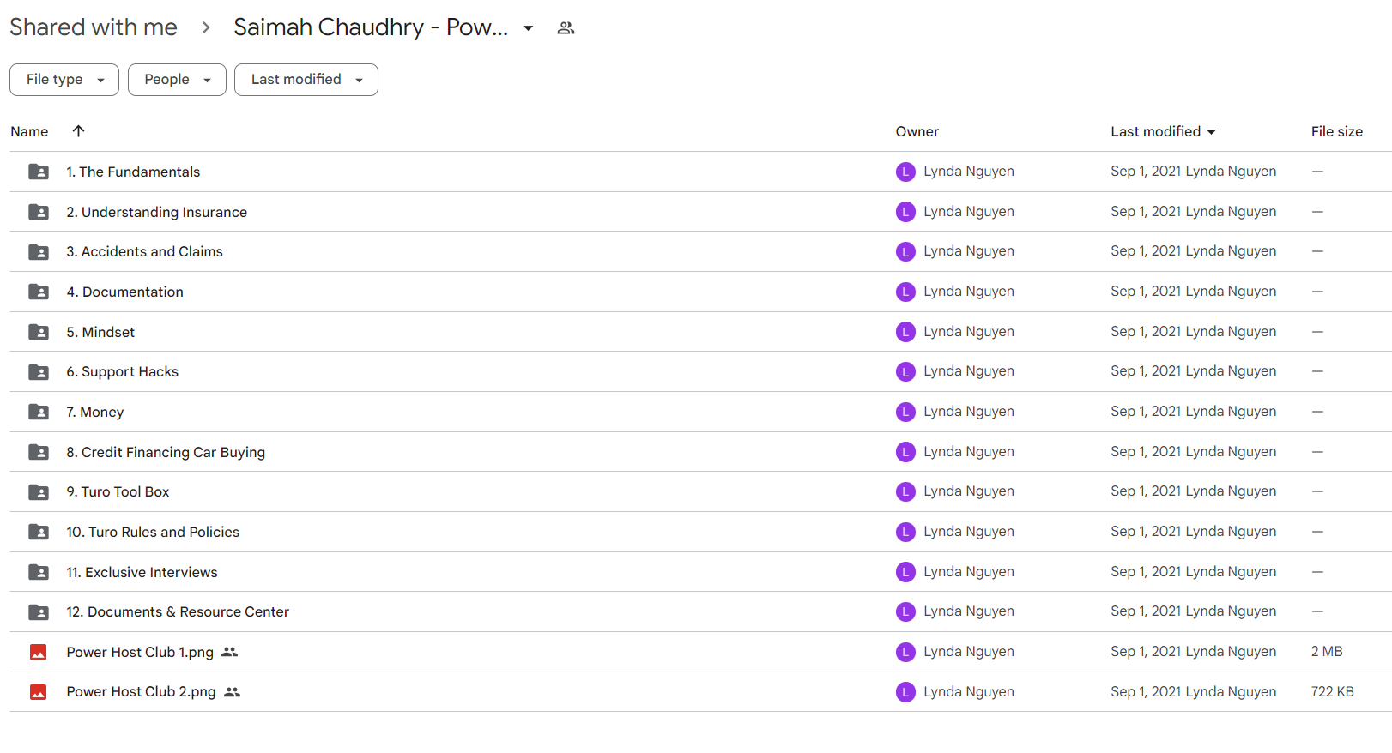Click image file icon for Power Host Club 1.png
Screen dimensions: 1392x753
pos(39,653)
